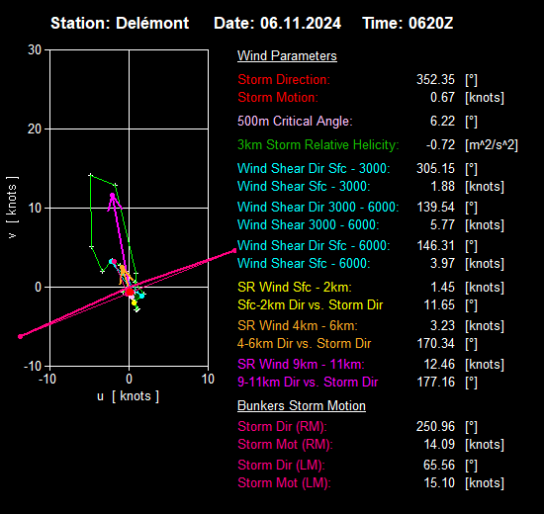Image resolution: width=544 pixels, height=514 pixels.
Task: Click Wind Shear 3000 - 6000 value 5.77
Action: coord(442,224)
